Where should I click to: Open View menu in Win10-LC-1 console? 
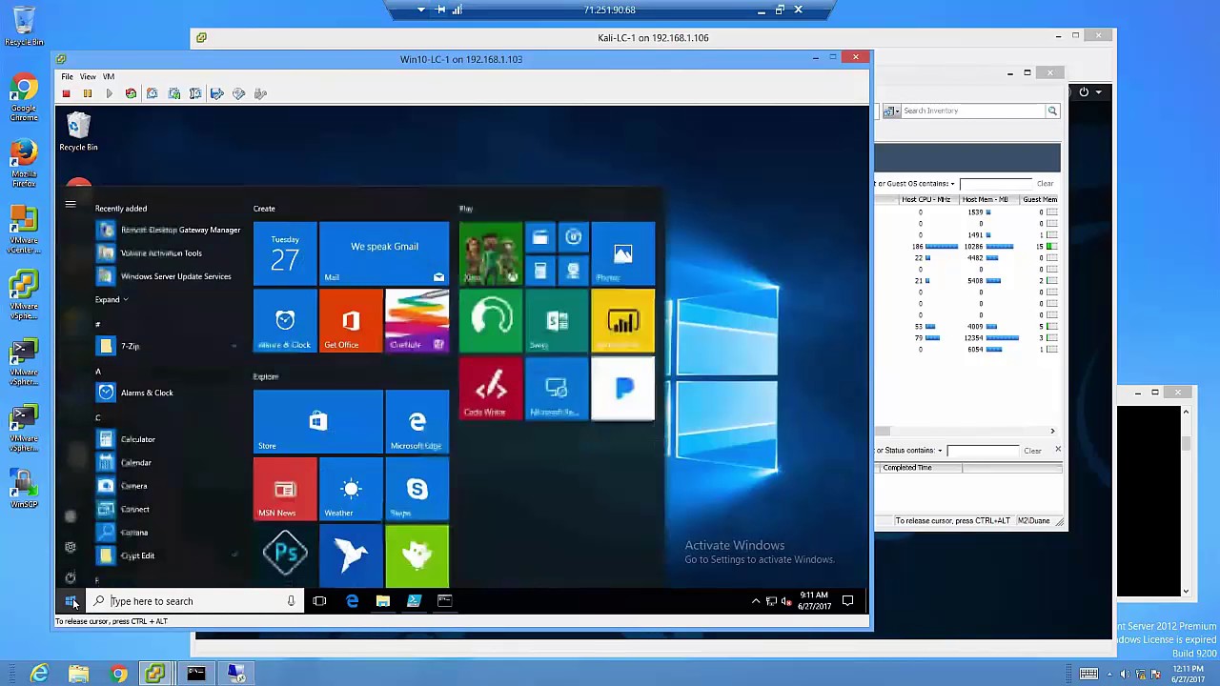[x=88, y=76]
